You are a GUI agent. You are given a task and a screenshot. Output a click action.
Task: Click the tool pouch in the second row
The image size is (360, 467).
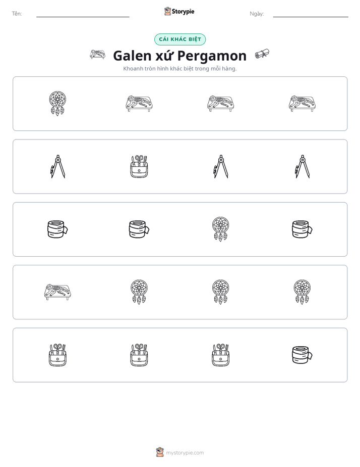(139, 166)
